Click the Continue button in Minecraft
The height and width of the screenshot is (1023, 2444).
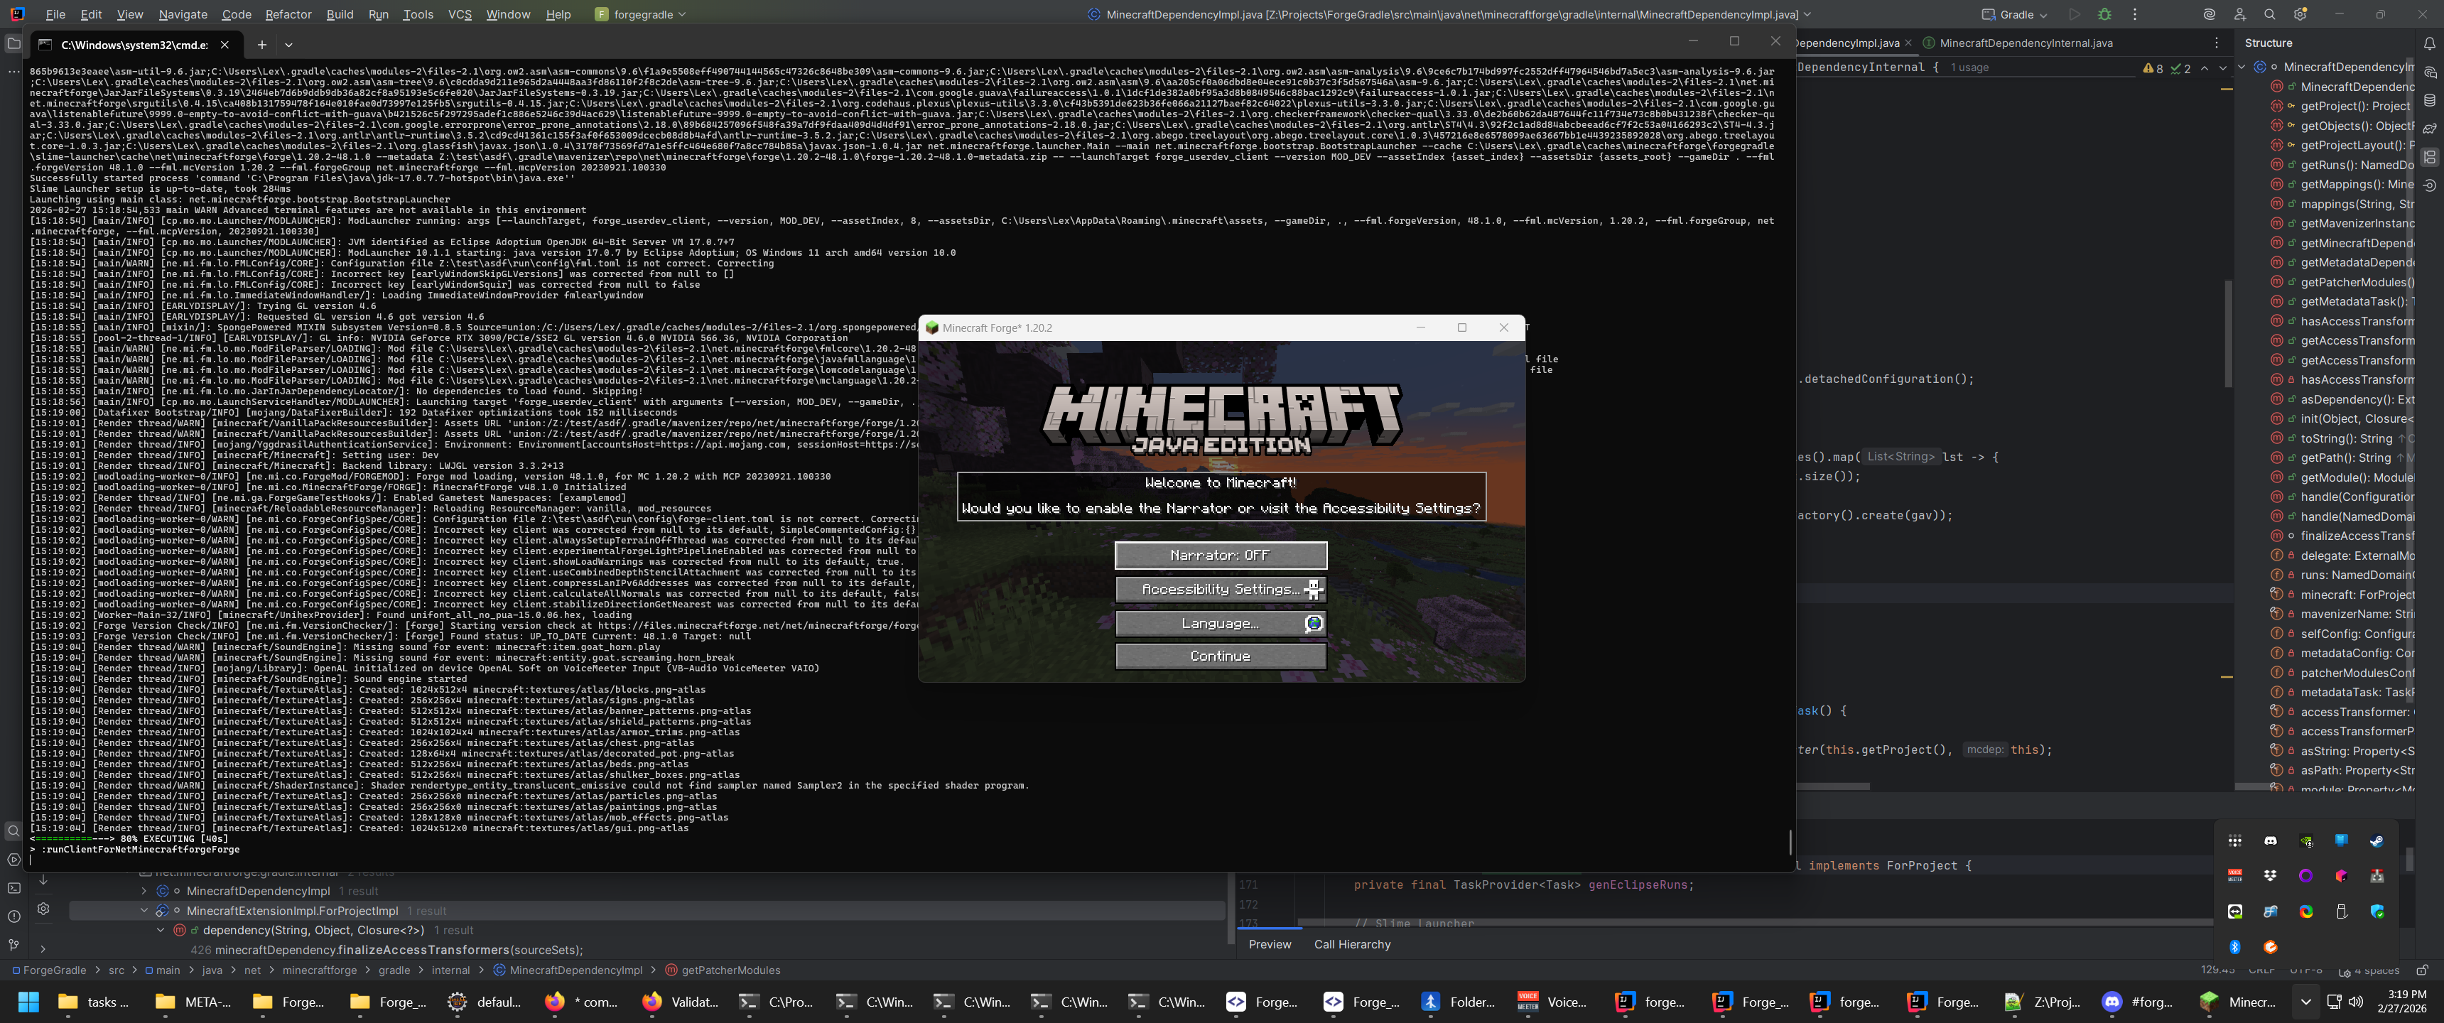(1220, 656)
